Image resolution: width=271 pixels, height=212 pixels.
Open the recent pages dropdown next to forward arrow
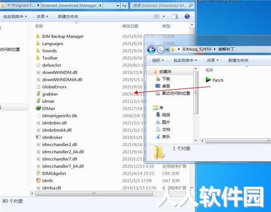(x=167, y=50)
